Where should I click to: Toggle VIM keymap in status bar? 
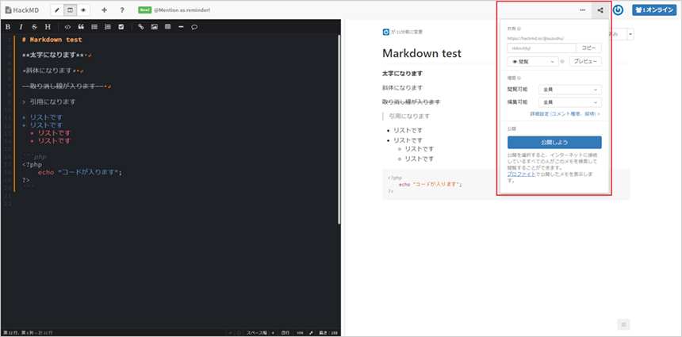(x=300, y=333)
